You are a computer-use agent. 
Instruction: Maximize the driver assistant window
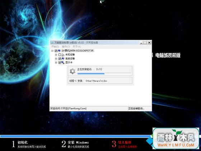point(145,42)
